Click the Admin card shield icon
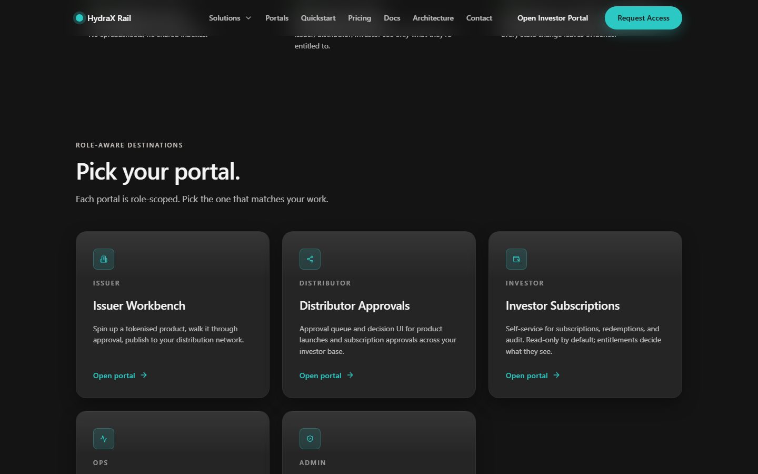The height and width of the screenshot is (474, 758). pos(310,439)
